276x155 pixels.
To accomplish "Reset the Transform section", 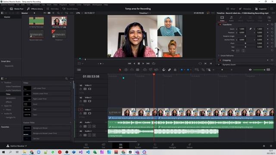I will (x=272, y=25).
